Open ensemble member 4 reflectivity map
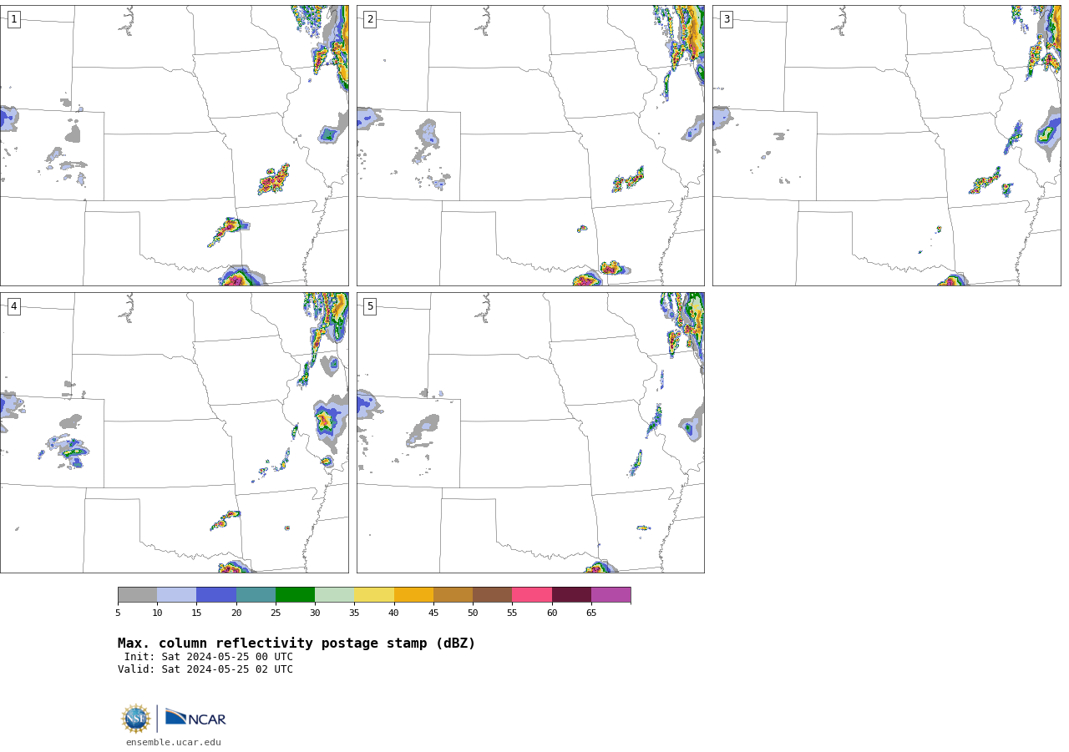Image resolution: width=1069 pixels, height=752 pixels. tap(175, 432)
